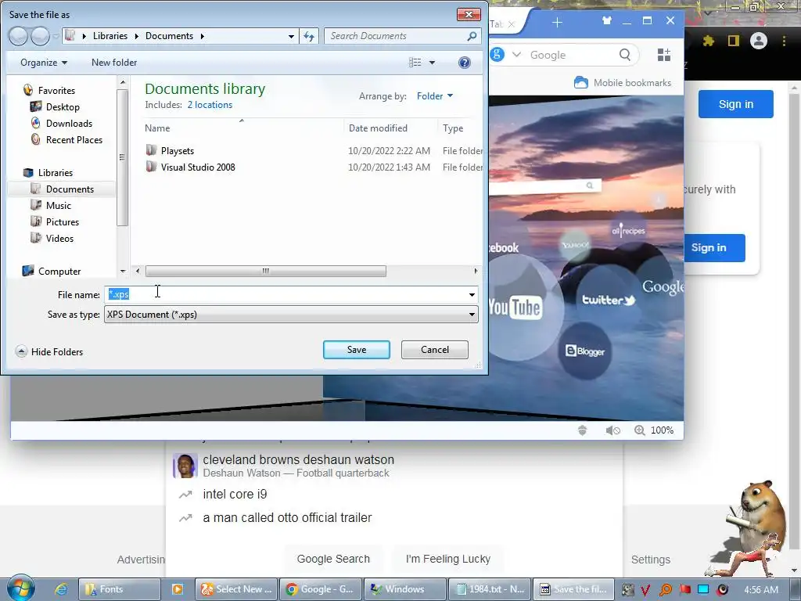Open a new tab with plus icon

pos(557,23)
